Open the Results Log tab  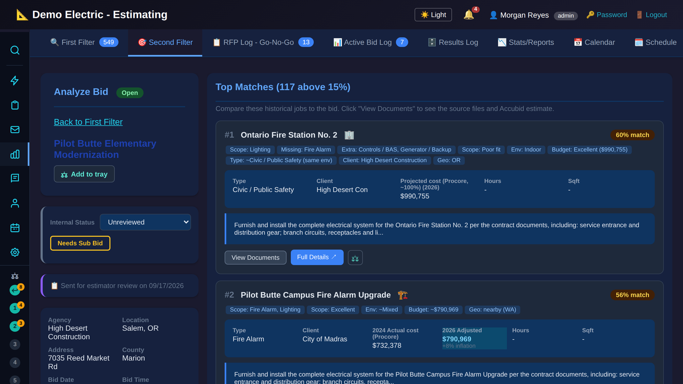point(453,42)
